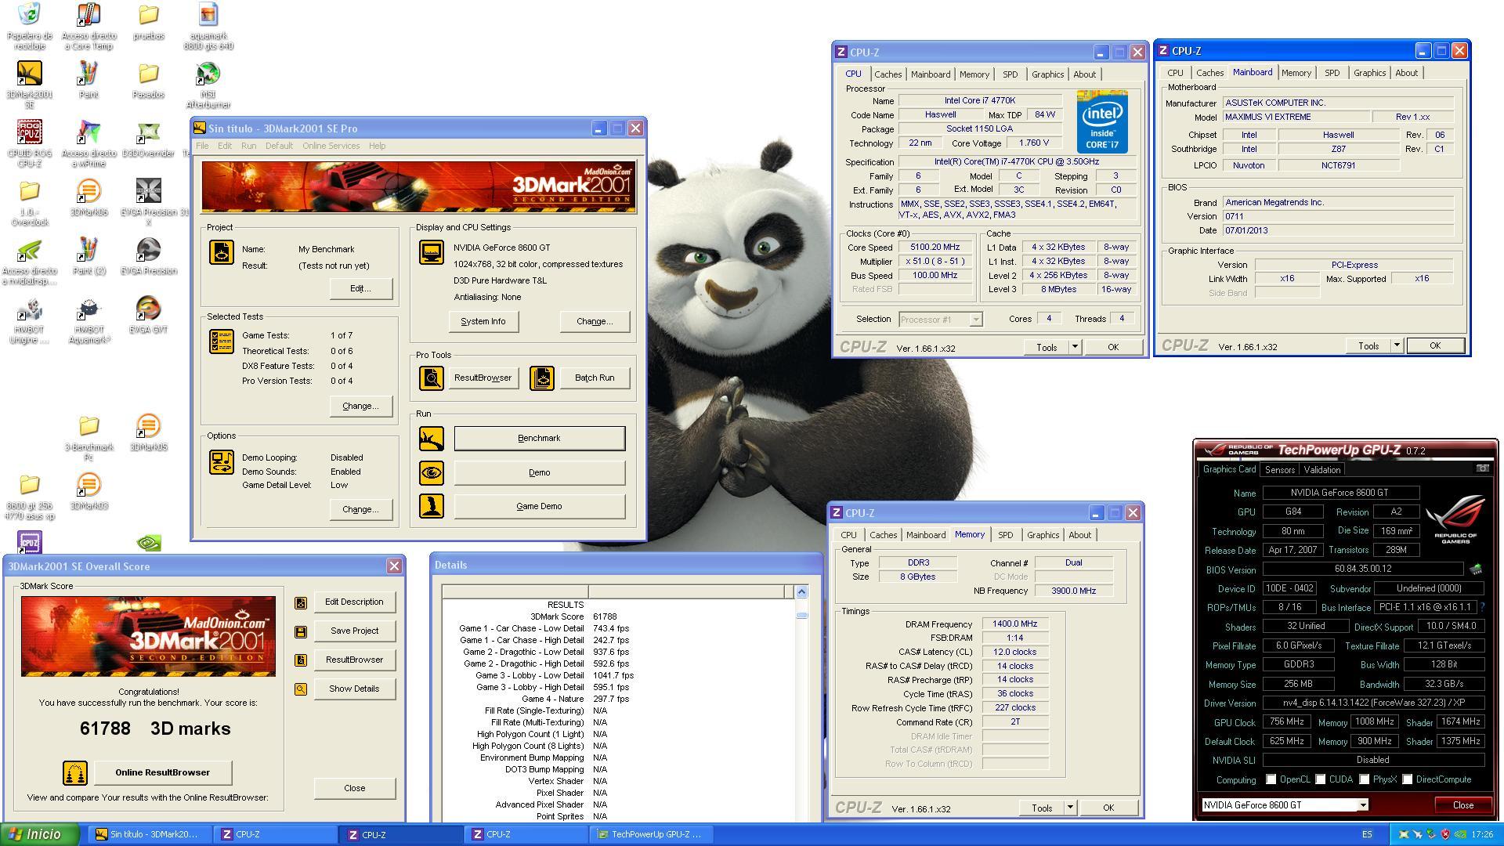Image resolution: width=1504 pixels, height=846 pixels.
Task: Switch to SPD tab in CPU-Z Memory window
Action: pyautogui.click(x=1005, y=535)
